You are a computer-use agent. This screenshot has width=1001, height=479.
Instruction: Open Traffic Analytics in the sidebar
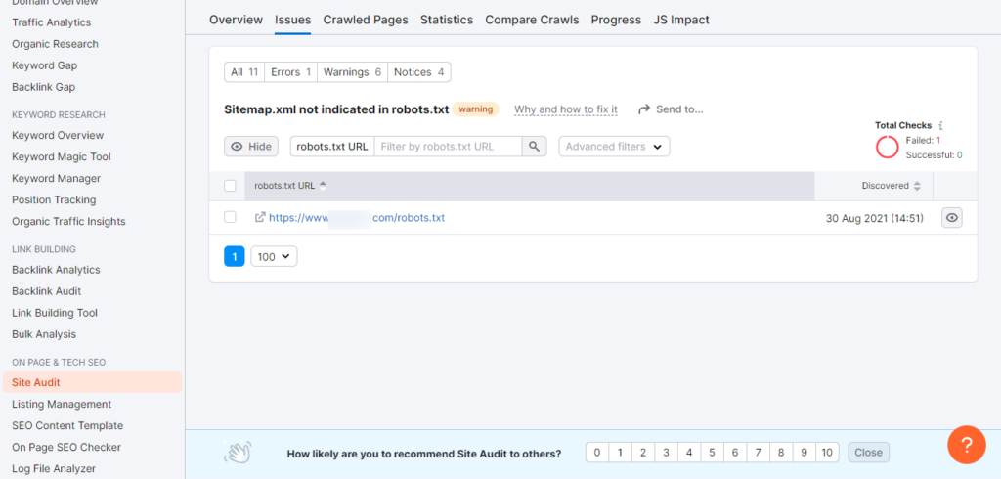click(x=51, y=22)
